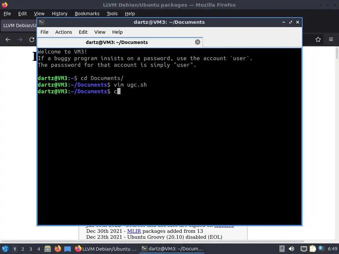This screenshot has width=339, height=254.
Task: Launch Firefox from the taskbar quick launcher
Action: pyautogui.click(x=58, y=249)
